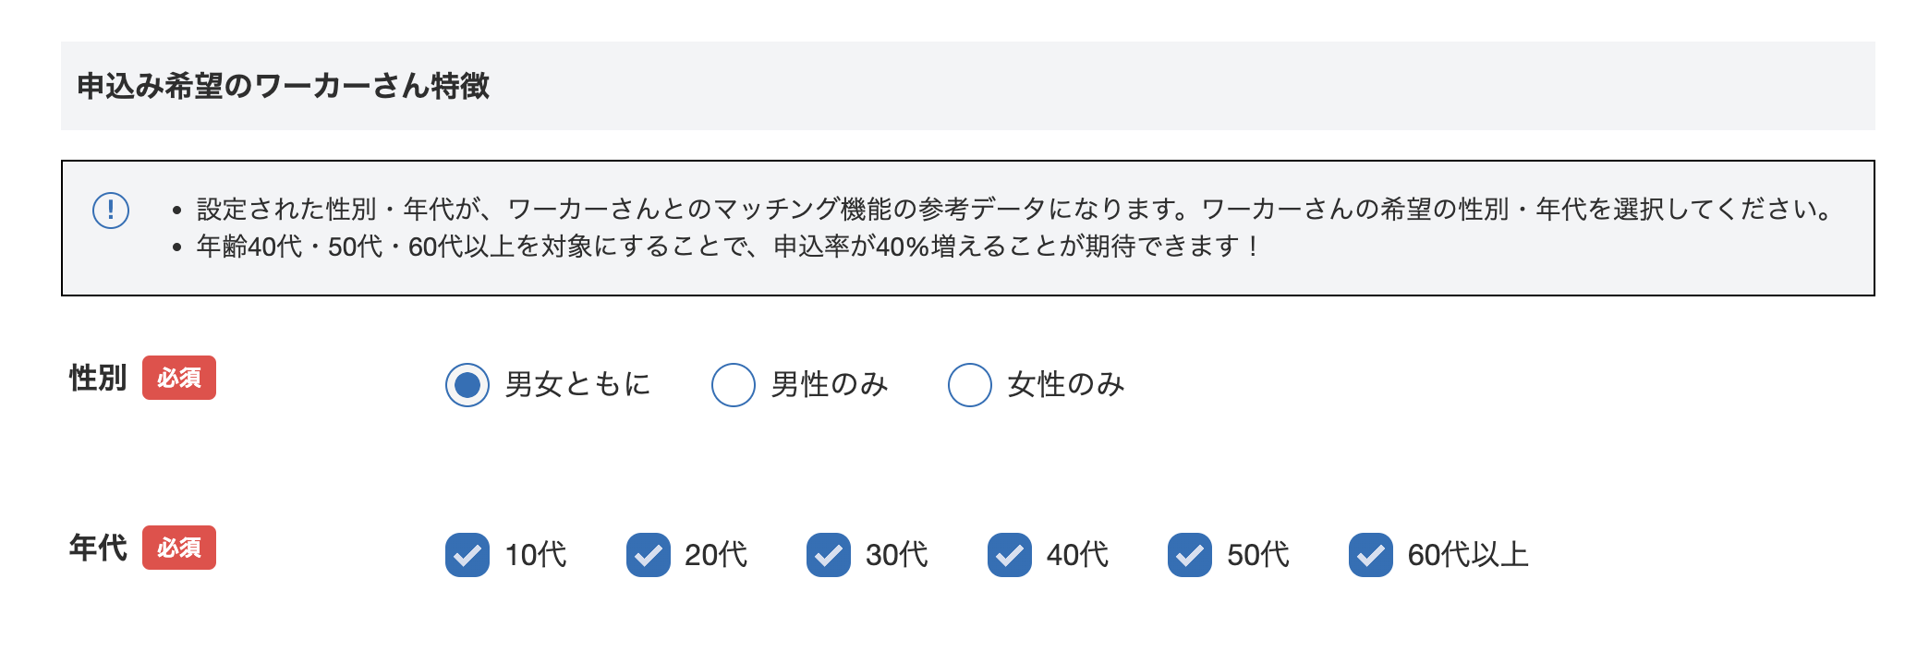Click the blue information icon in notice box
This screenshot has height=663, width=1929.
[110, 211]
